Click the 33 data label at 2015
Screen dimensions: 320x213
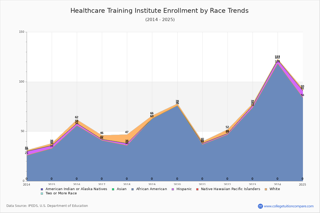51,146
